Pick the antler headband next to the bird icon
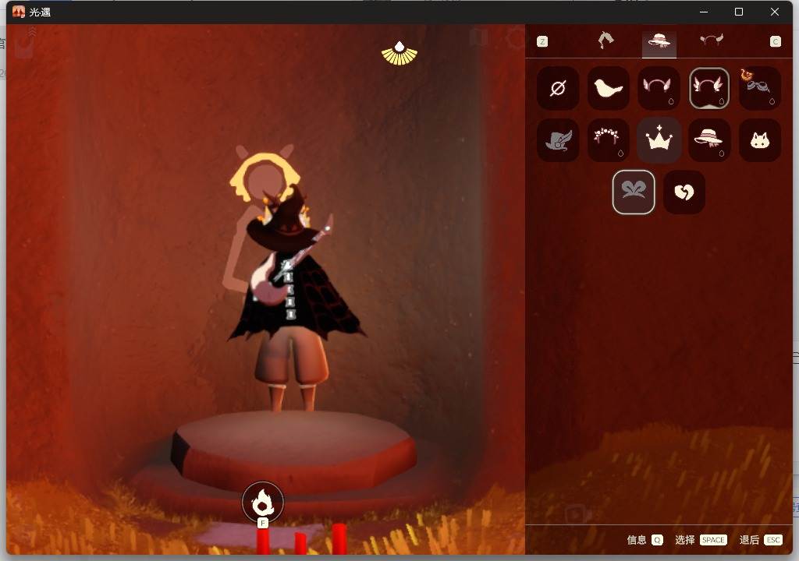Viewport: 799px width, 561px height. 659,88
